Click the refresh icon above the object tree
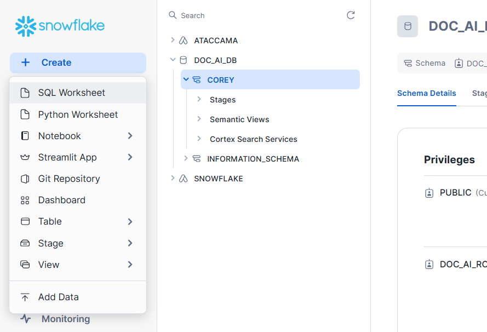Viewport: 487px width, 332px height. [x=351, y=15]
